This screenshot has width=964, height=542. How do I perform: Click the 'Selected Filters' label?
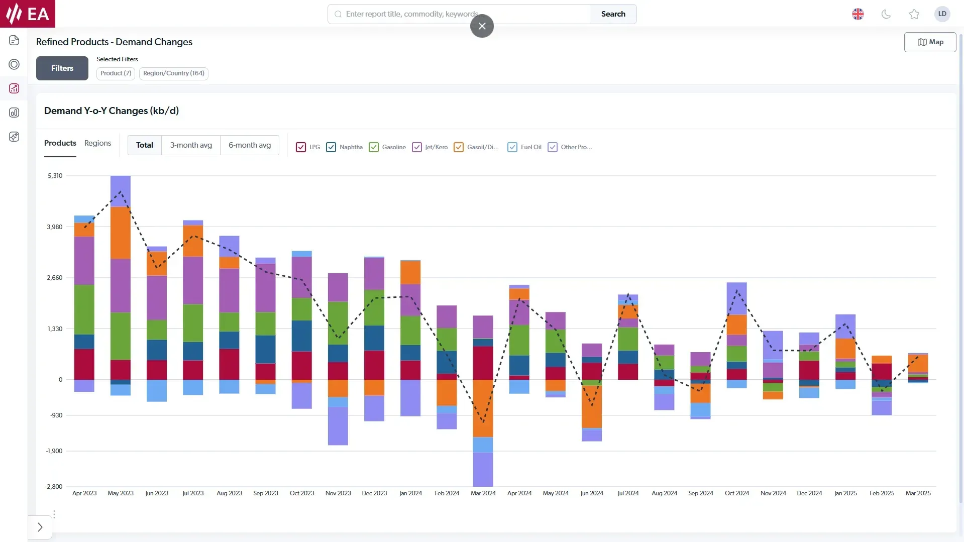tap(117, 59)
